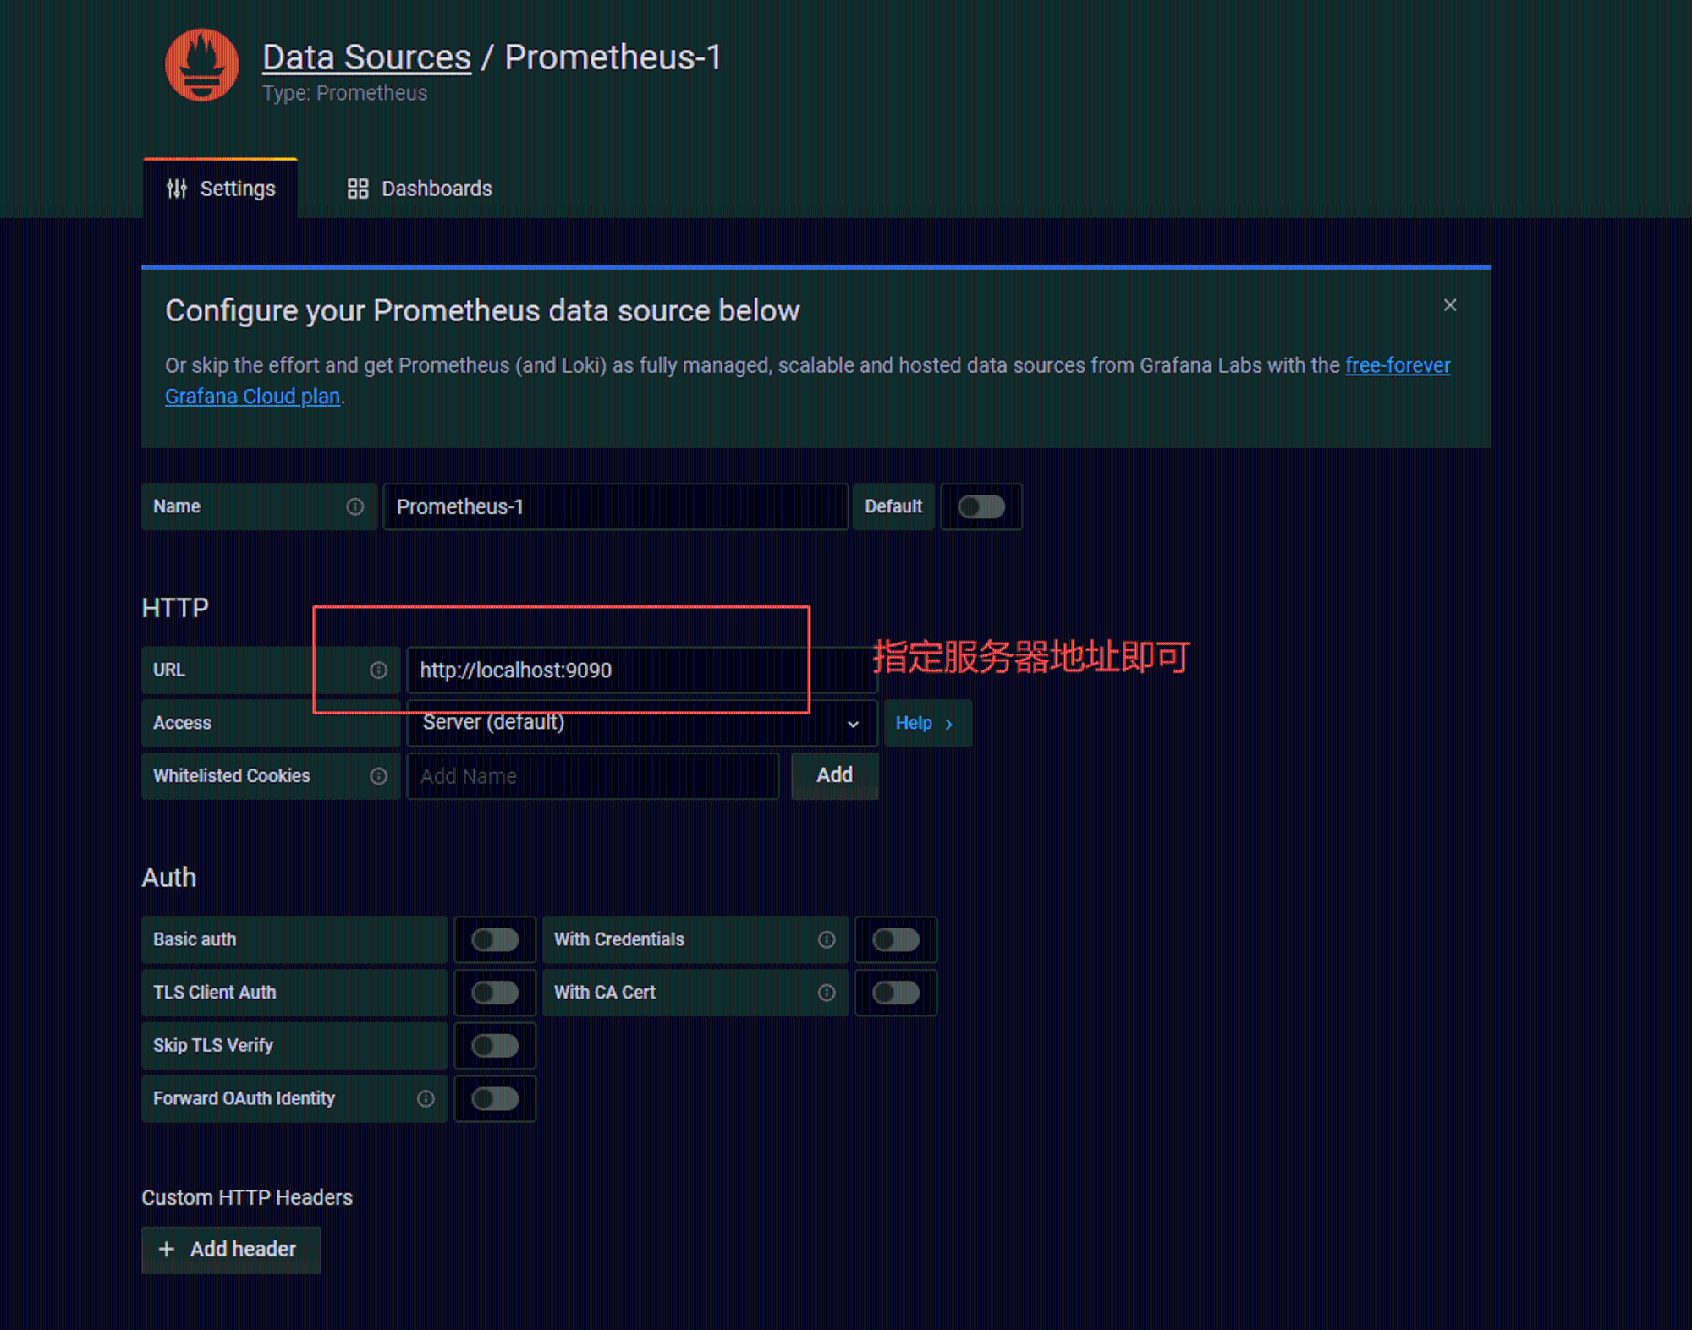The height and width of the screenshot is (1330, 1692).
Task: Open the free-forever link in banner
Action: [x=1398, y=365]
